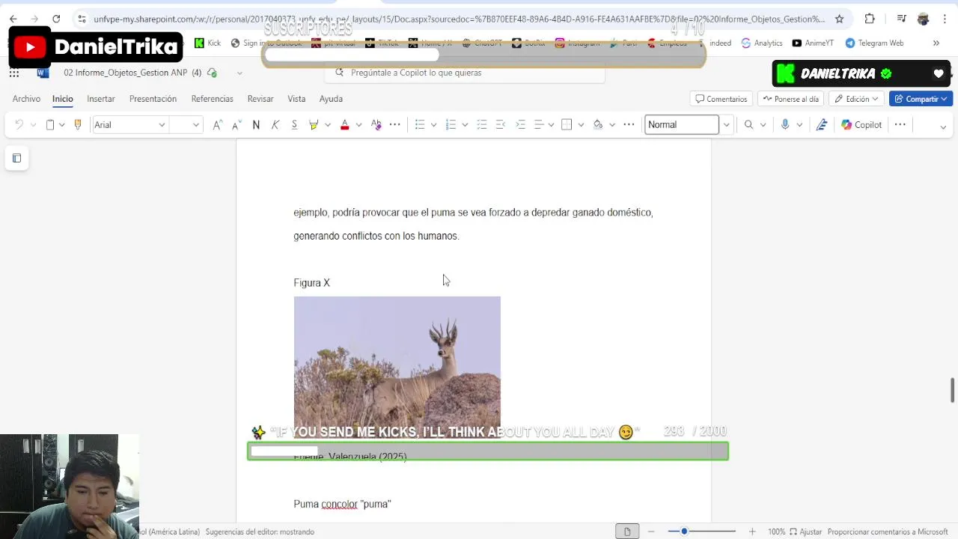This screenshot has width=958, height=539.
Task: Expand the ribbon display chevron
Action: click(942, 127)
